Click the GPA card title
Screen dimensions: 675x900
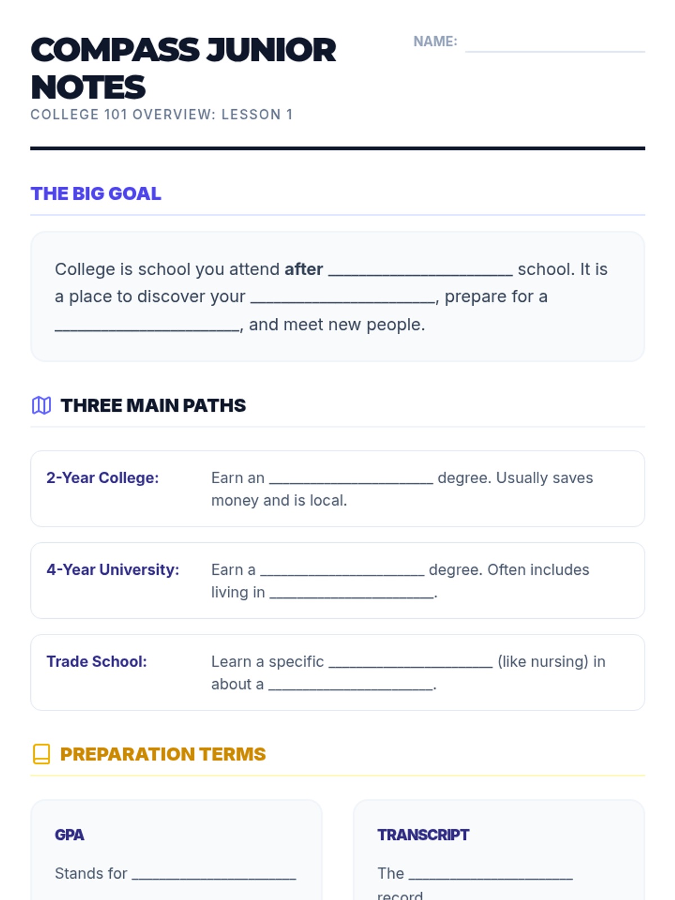tap(69, 835)
